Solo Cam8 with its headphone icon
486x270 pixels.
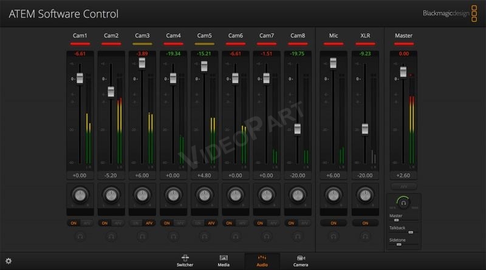pyautogui.click(x=298, y=237)
